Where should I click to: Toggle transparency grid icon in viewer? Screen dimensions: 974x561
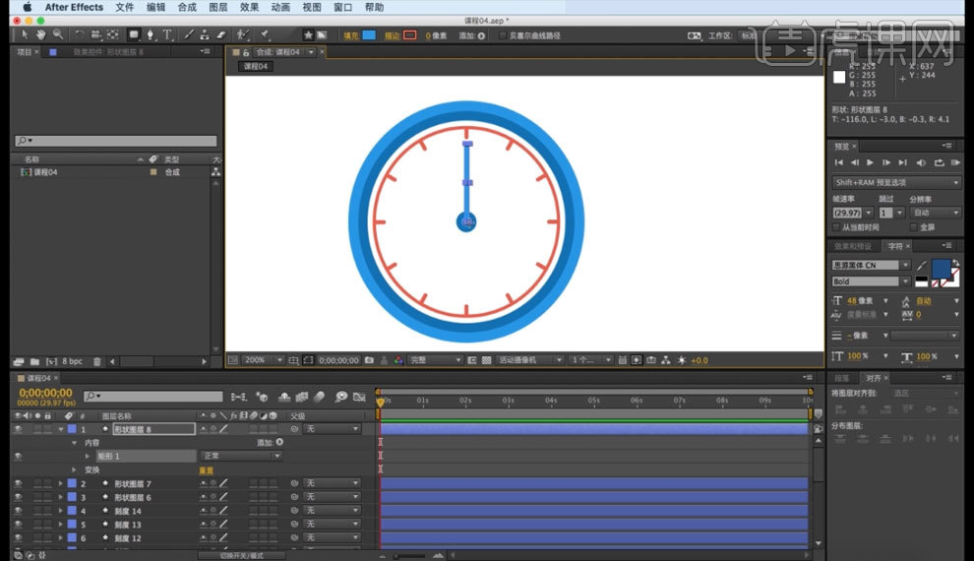point(486,360)
